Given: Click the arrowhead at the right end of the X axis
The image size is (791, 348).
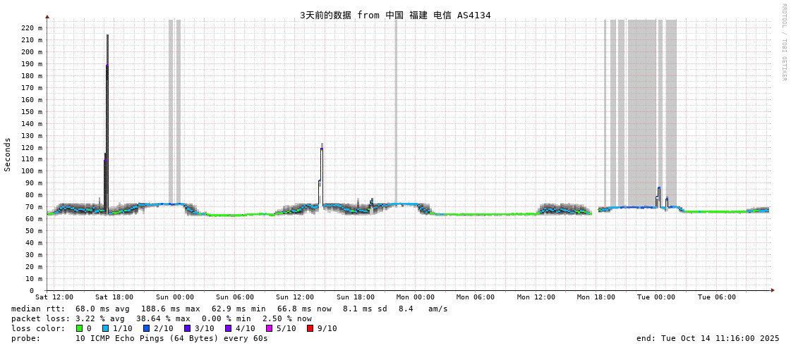Looking at the screenshot, I should pyautogui.click(x=773, y=290).
